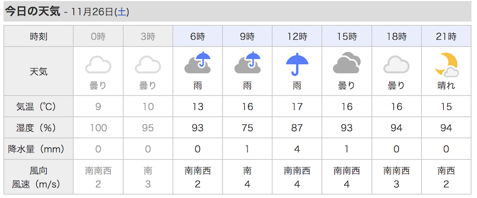Click the 時刻 row label

[x=39, y=36]
